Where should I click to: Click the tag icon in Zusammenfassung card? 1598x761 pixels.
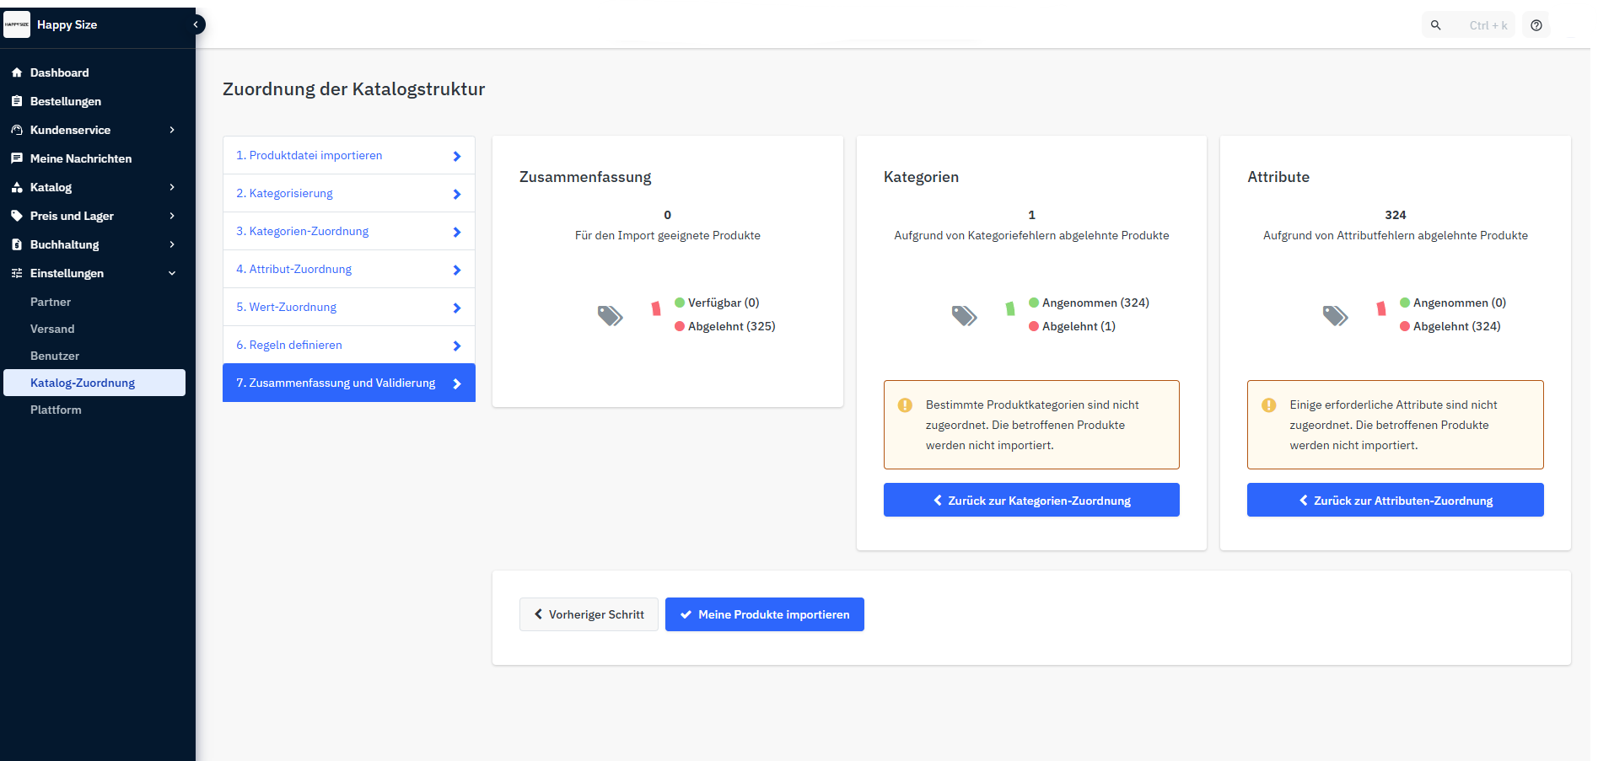(x=610, y=316)
